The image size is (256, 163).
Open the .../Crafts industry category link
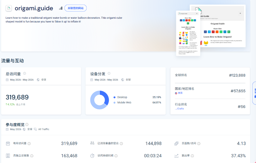(179, 109)
